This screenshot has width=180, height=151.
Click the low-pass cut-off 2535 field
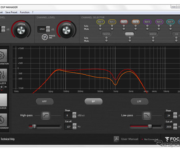pyautogui.click(x=169, y=127)
